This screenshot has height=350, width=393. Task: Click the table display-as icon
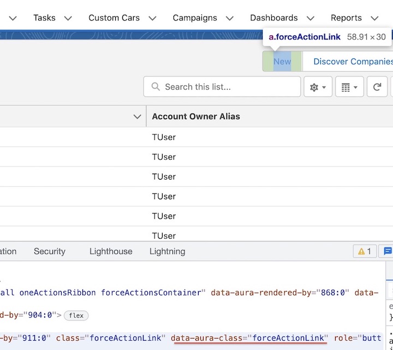tap(349, 87)
